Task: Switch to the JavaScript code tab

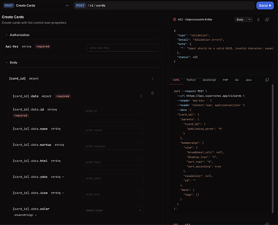Action: tap(209, 80)
